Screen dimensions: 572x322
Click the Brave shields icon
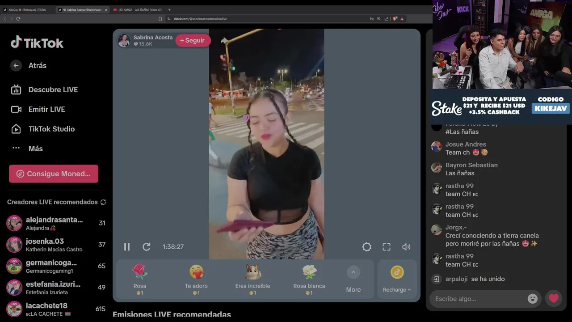pyautogui.click(x=395, y=19)
